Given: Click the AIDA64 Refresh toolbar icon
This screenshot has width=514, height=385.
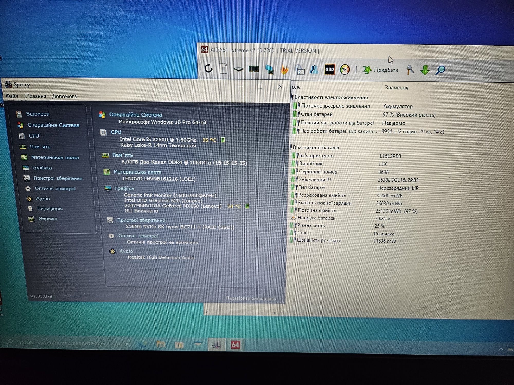Looking at the screenshot, I should coord(208,69).
